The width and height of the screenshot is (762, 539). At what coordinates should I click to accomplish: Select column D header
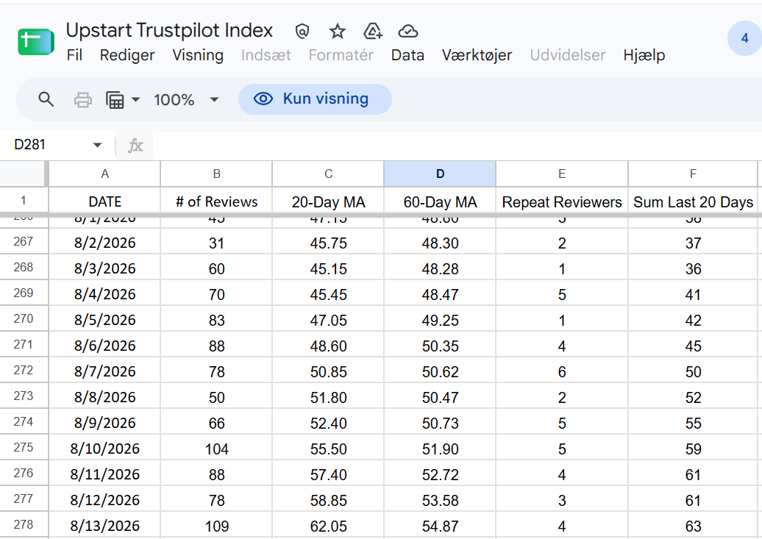tap(440, 174)
